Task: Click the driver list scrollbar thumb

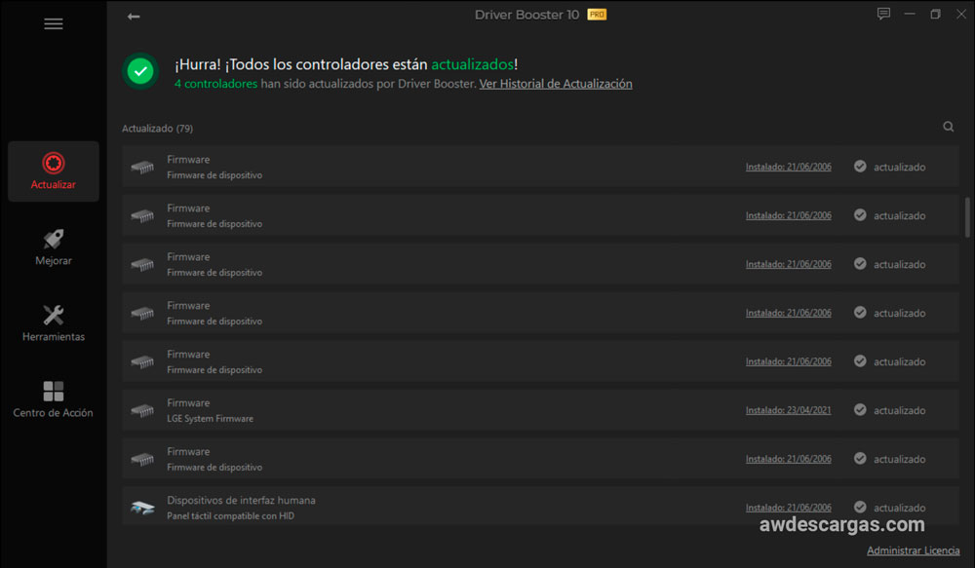Action: pos(967,217)
